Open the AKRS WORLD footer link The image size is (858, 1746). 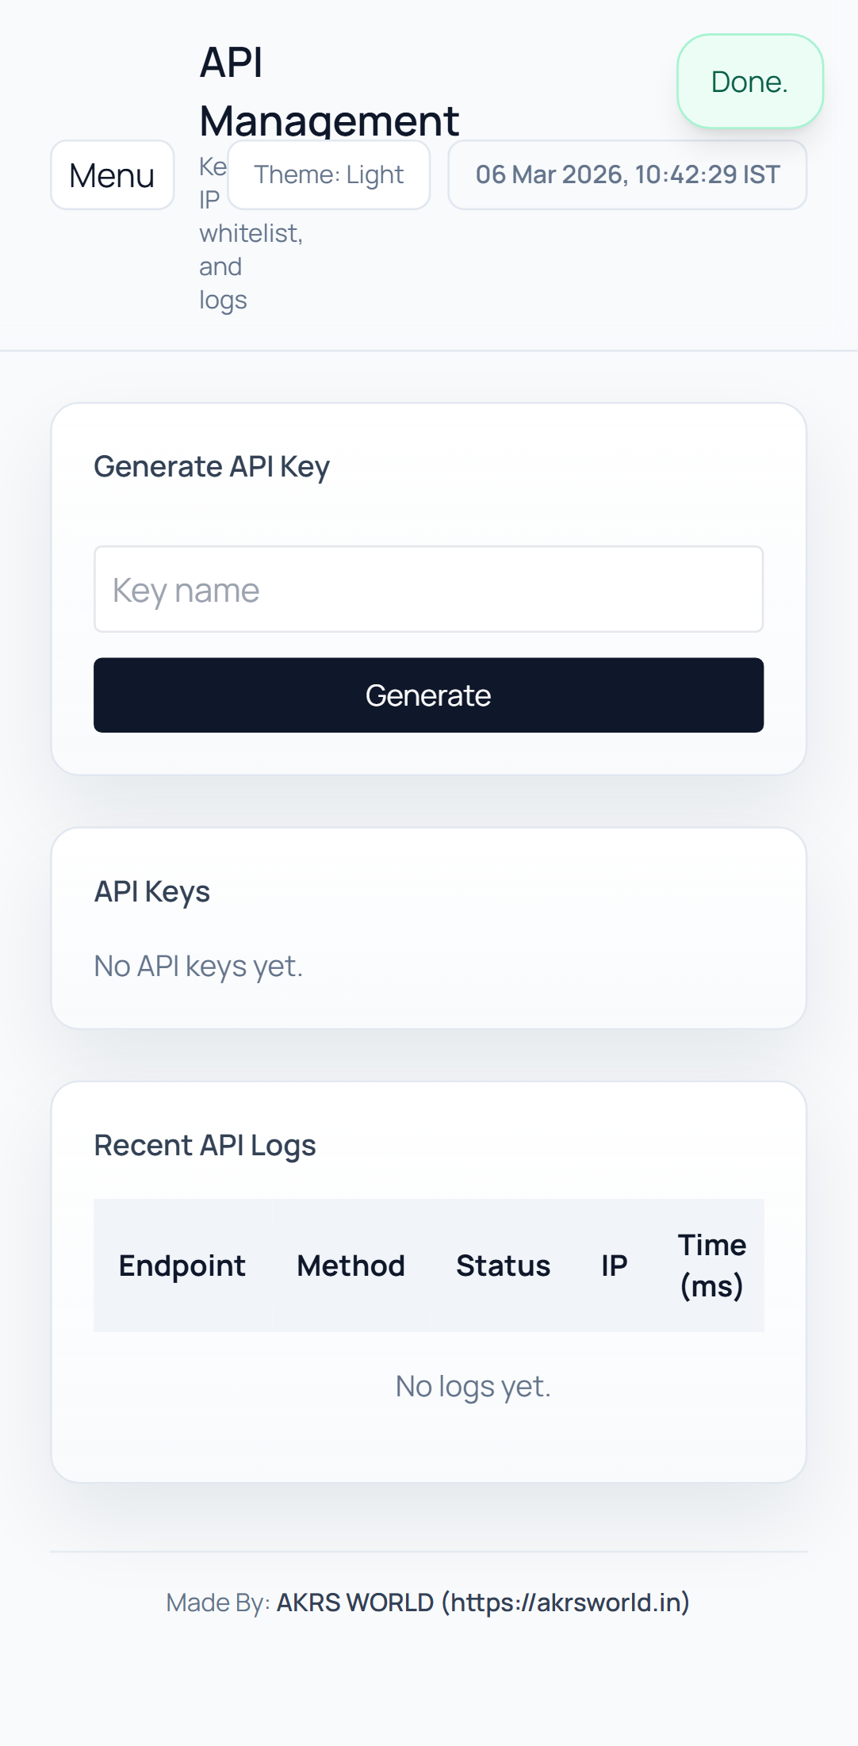coord(482,1602)
